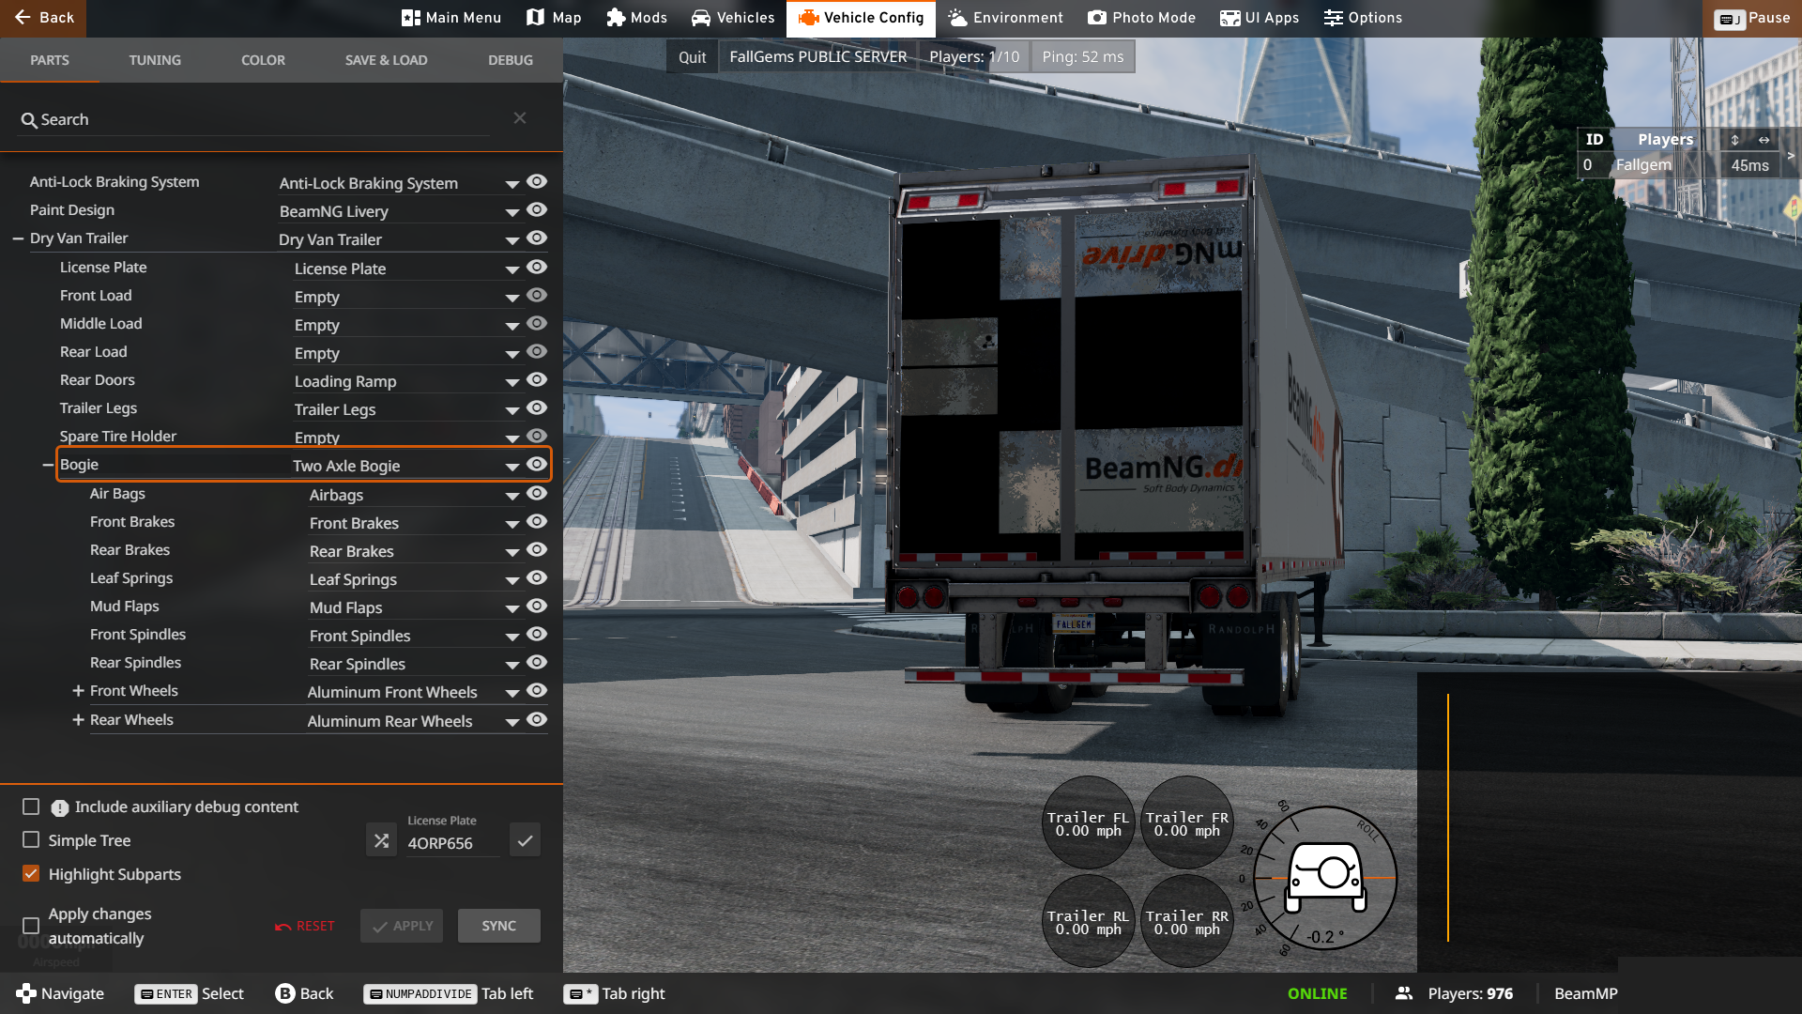Enable Include auxiliary debug content

pyautogui.click(x=31, y=807)
